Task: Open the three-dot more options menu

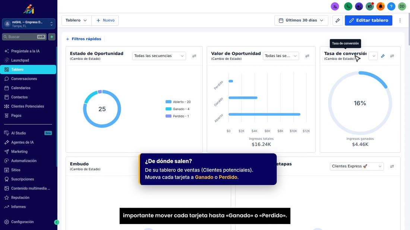Action: point(400,20)
